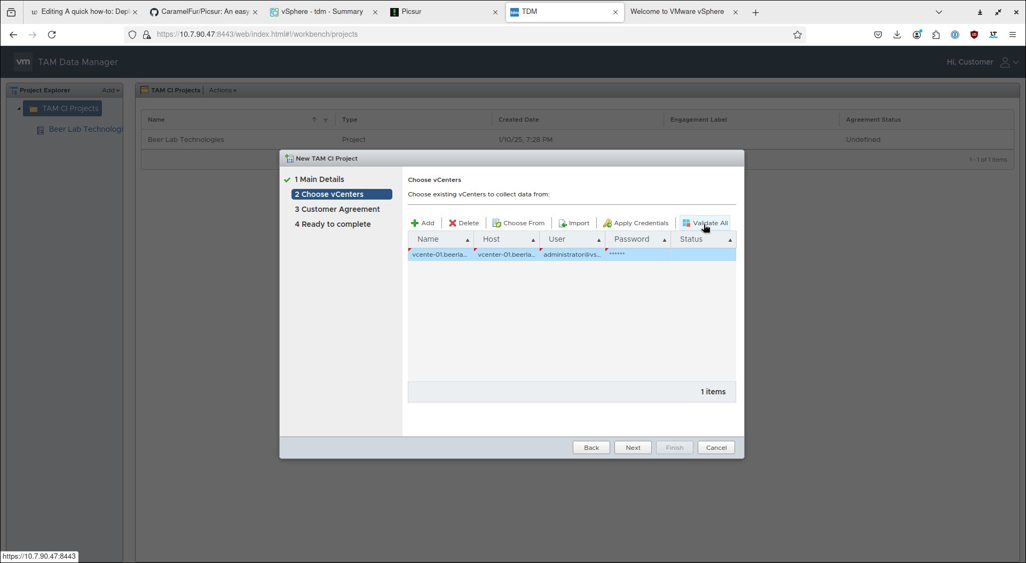The image size is (1026, 563).
Task: Click VMware vm logo
Action: [x=23, y=62]
